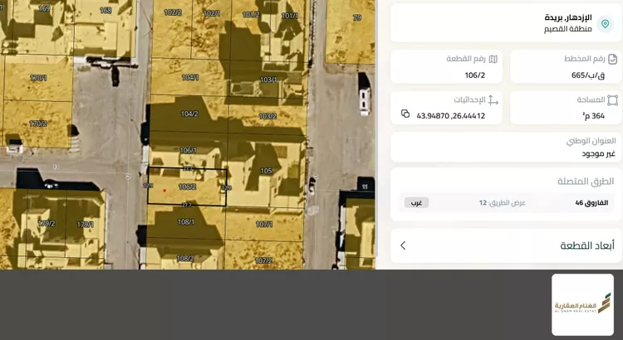Viewport: 623px width, 340px height.
Task: Select parcel 179/1 on the map
Action: point(85,225)
